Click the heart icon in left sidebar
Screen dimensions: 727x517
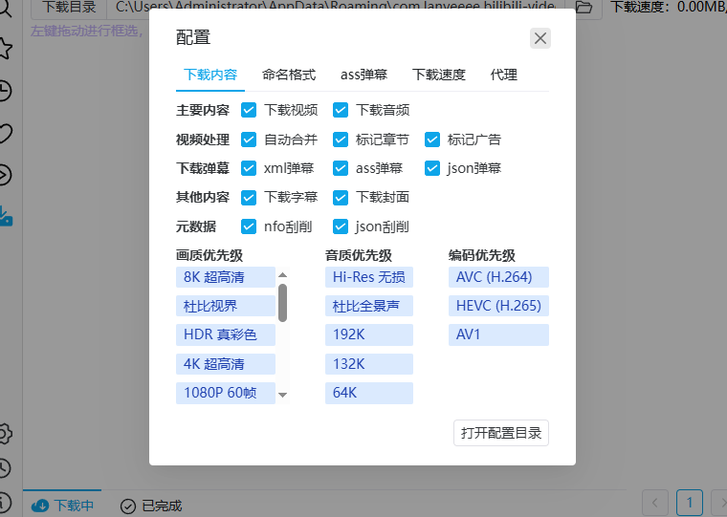click(5, 133)
